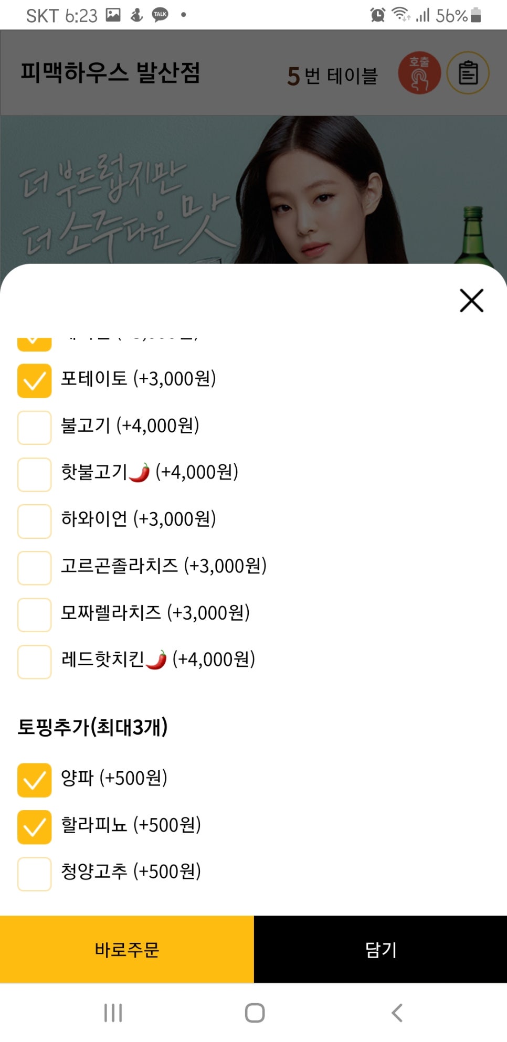This screenshot has height=1042, width=507.
Task: Check the 고르곤졸라치즈 option
Action: pyautogui.click(x=35, y=568)
